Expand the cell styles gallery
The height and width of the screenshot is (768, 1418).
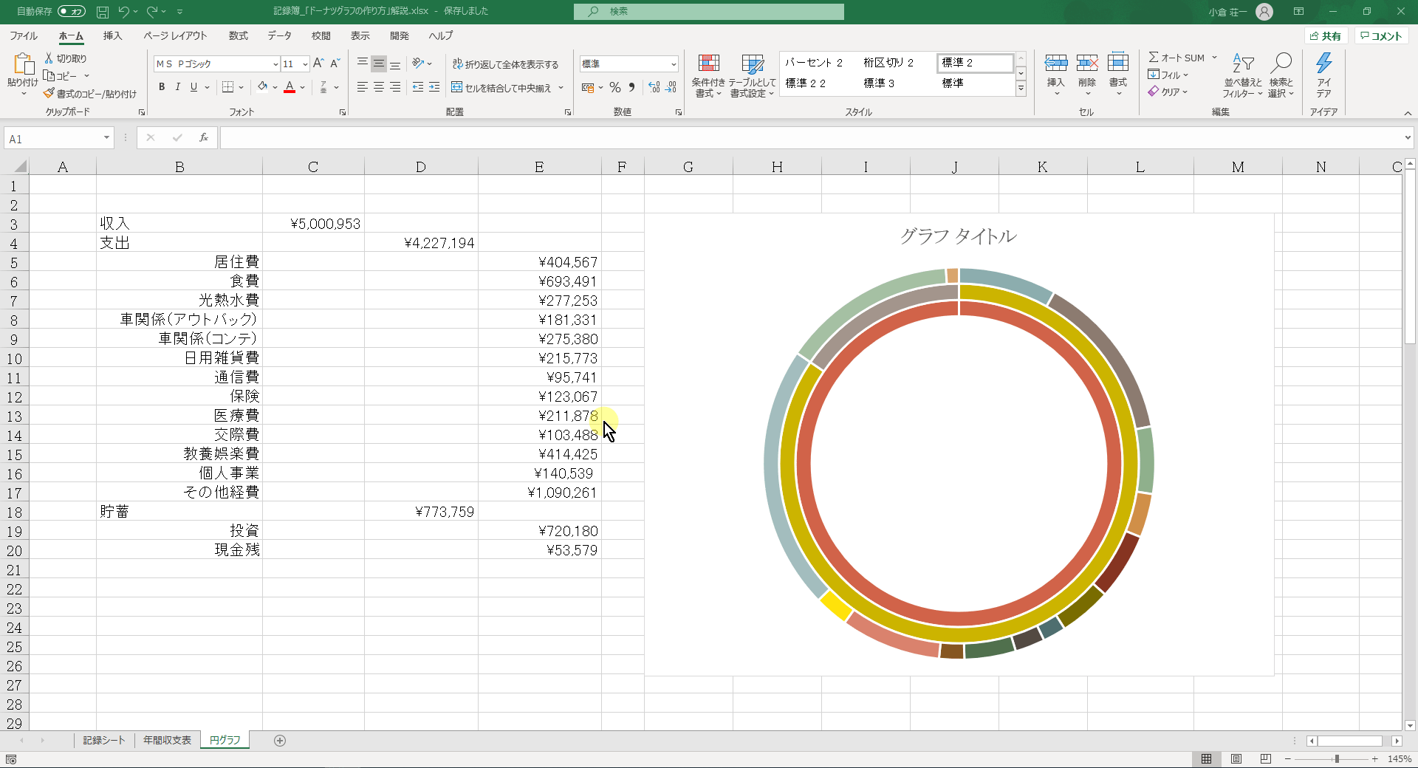click(1021, 89)
